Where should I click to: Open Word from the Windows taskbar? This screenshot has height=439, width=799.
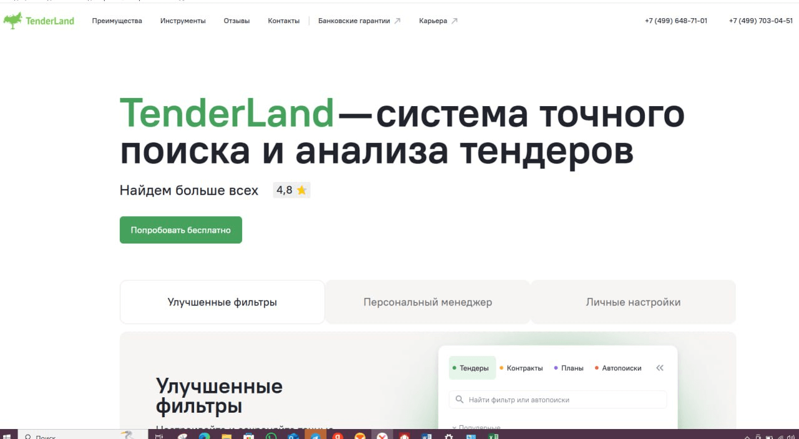click(427, 436)
